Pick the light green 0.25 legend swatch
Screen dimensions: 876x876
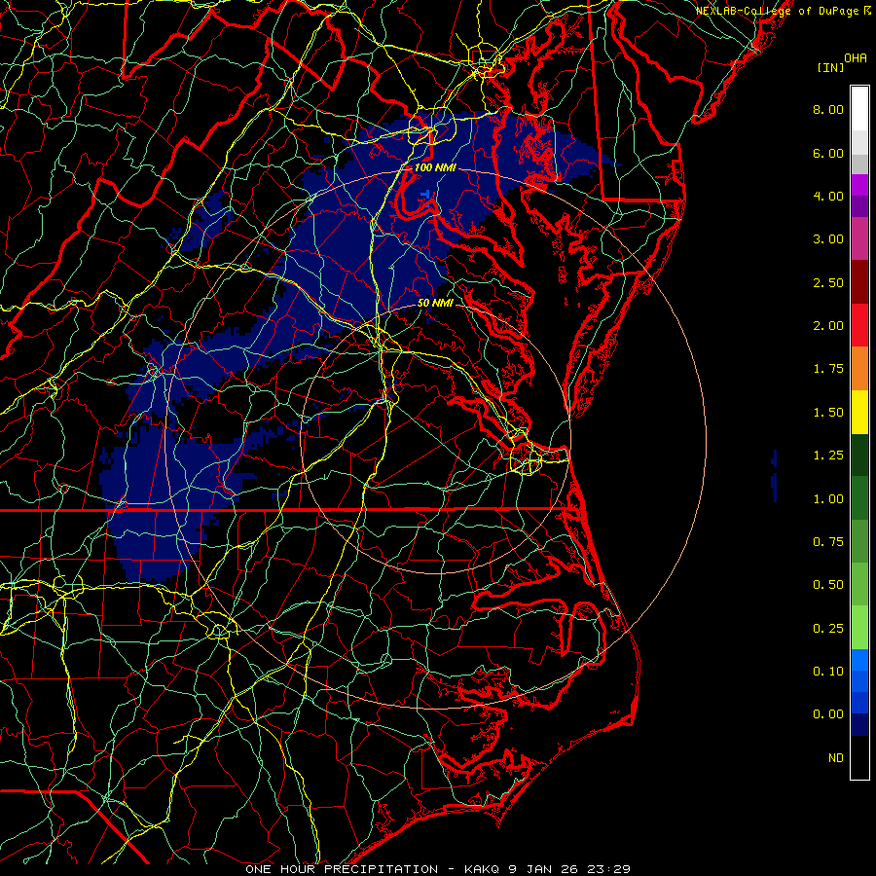point(859,628)
